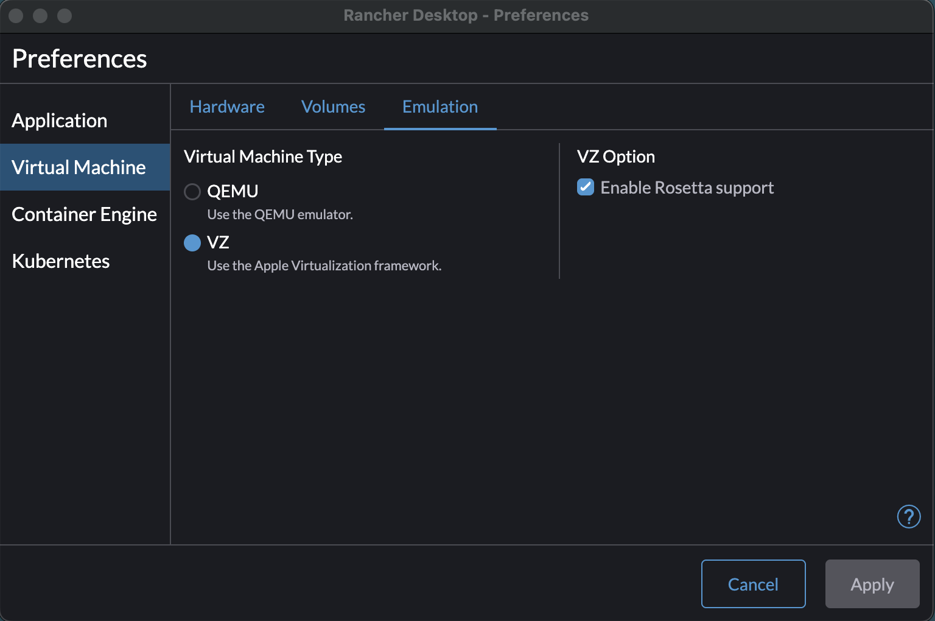935x621 pixels.
Task: Click the Enable Rosetta support label
Action: (687, 188)
